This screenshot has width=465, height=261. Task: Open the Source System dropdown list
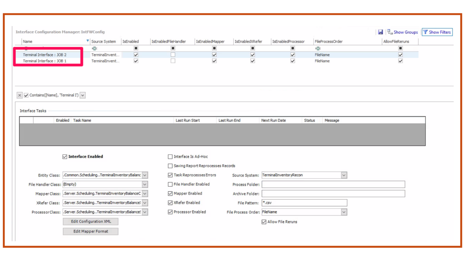click(344, 175)
